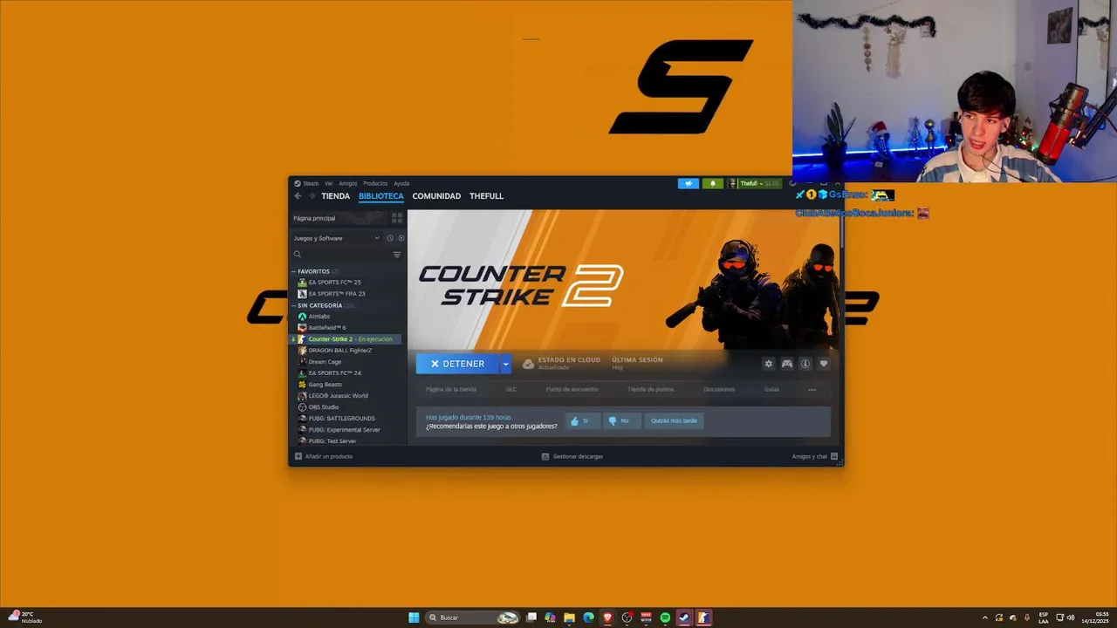The image size is (1117, 628).
Task: Click thumbs down No recommendation
Action: pos(621,420)
